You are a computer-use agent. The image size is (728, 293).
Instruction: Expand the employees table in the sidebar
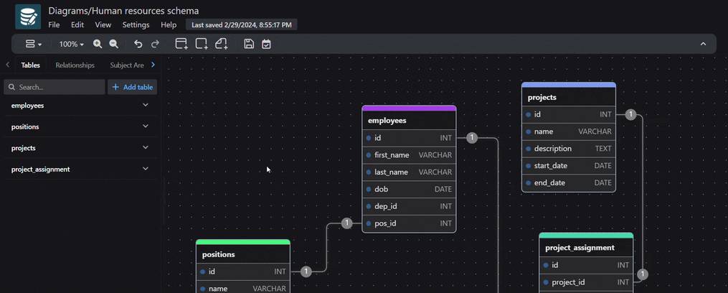pos(146,105)
